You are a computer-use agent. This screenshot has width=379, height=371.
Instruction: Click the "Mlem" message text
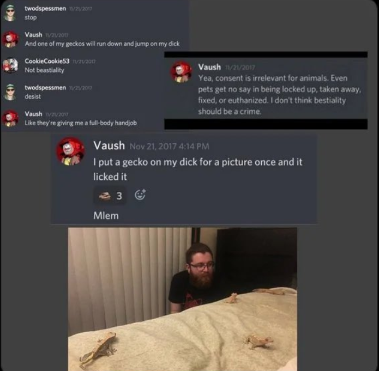pos(106,216)
